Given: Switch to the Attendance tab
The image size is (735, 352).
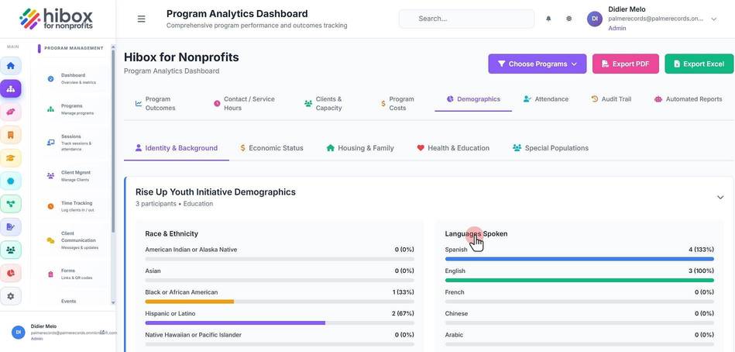Looking at the screenshot, I should (545, 99).
